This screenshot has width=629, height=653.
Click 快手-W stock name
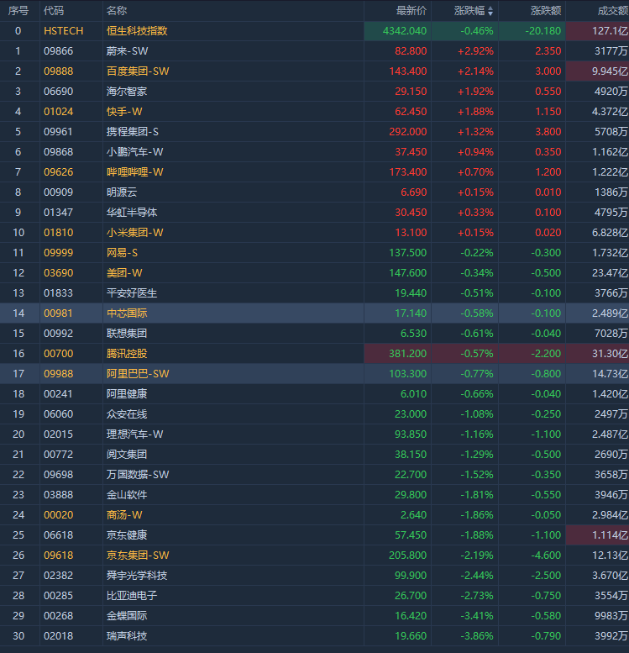(x=124, y=112)
